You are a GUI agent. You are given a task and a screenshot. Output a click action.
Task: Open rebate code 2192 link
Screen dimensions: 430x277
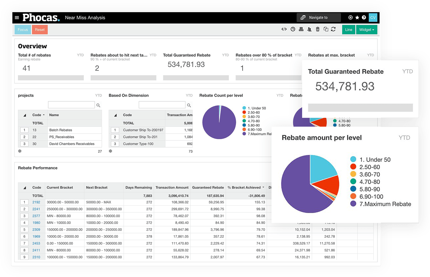36,202
